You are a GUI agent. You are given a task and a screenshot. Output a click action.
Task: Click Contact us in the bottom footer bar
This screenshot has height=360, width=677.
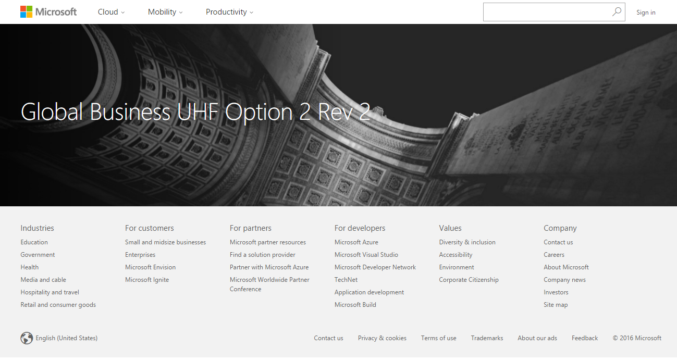(328, 338)
